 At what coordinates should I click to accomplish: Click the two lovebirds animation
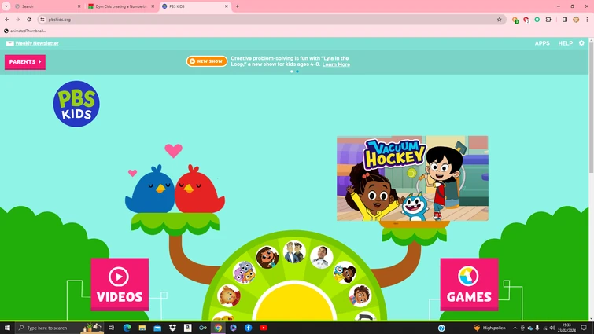(175, 189)
